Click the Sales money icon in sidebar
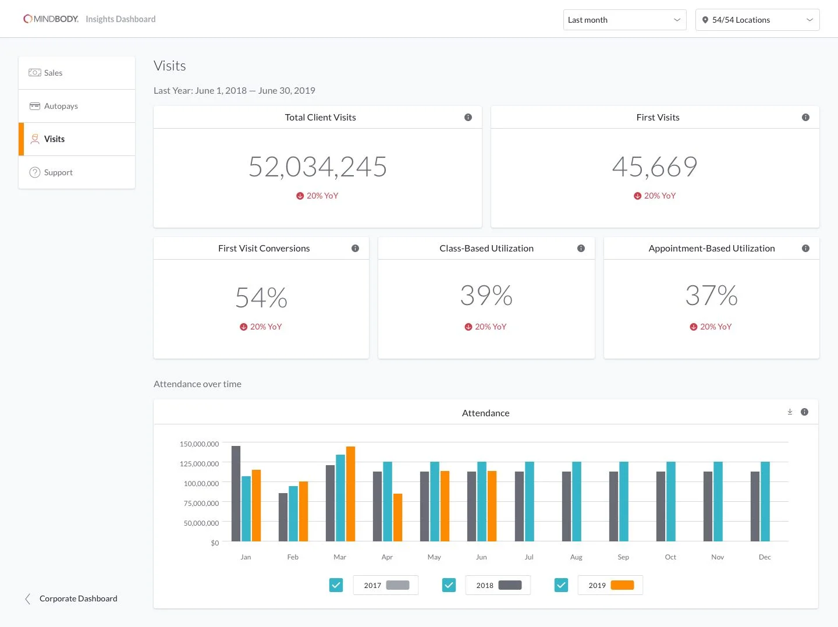The image size is (838, 627). tap(35, 73)
